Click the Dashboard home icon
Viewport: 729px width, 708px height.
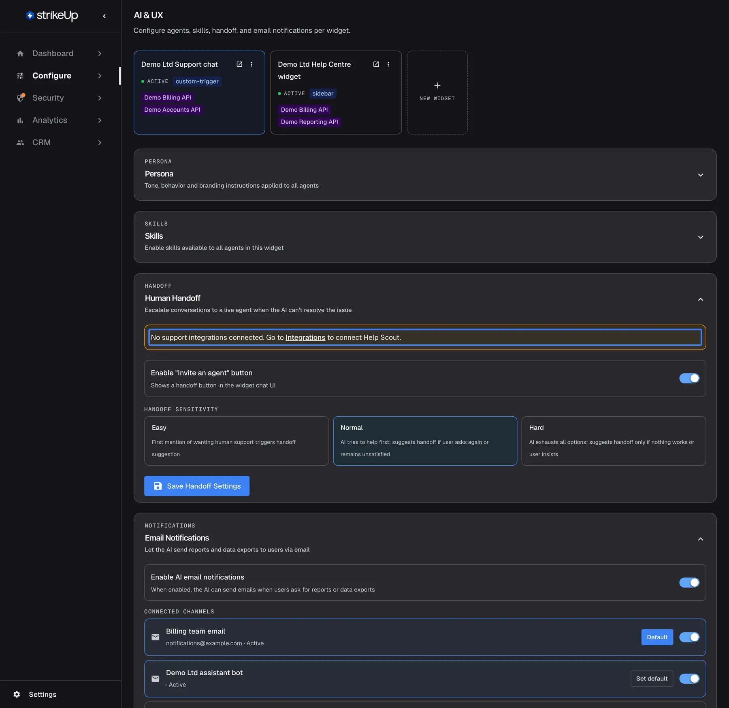[20, 53]
